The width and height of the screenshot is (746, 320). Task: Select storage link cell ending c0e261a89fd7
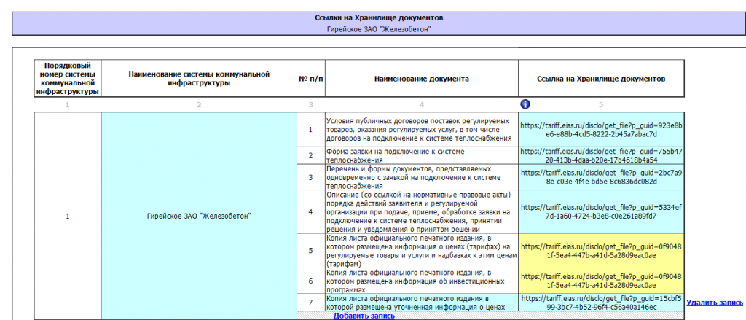(x=601, y=211)
